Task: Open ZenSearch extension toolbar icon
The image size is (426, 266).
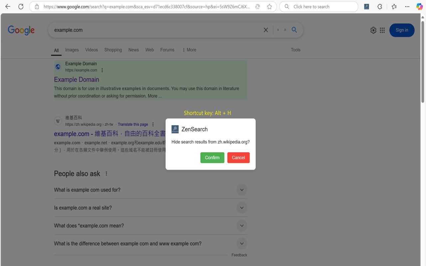Action: click(366, 7)
